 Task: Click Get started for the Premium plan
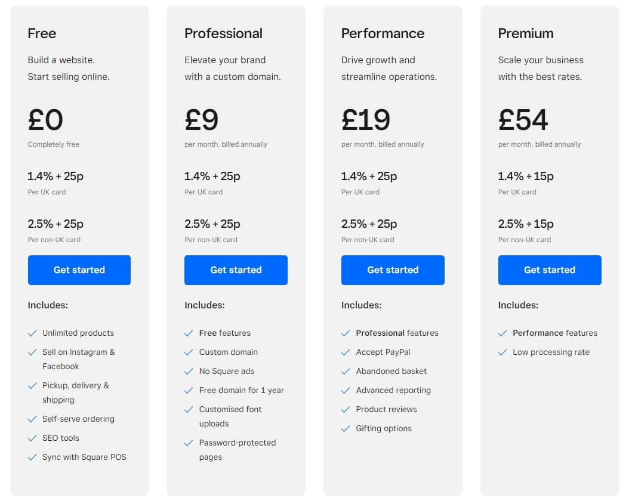click(x=549, y=270)
